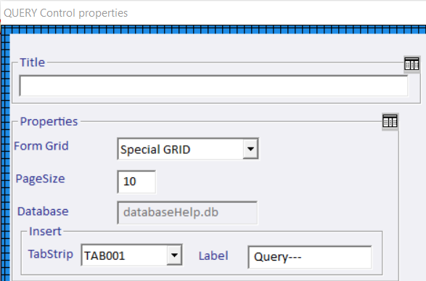This screenshot has width=426, height=281.
Task: Click the TabStrip label text
Action: [51, 254]
